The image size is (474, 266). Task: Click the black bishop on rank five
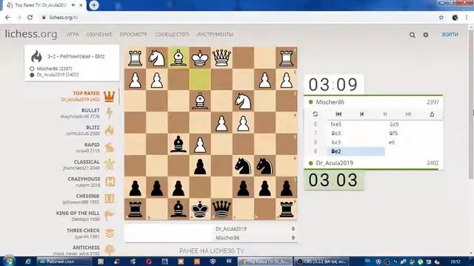(178, 144)
